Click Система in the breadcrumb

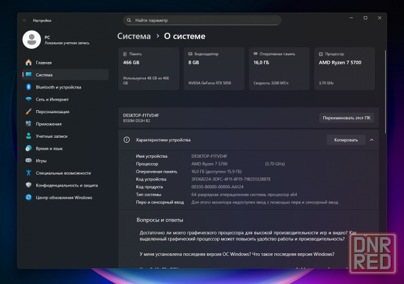(x=134, y=36)
